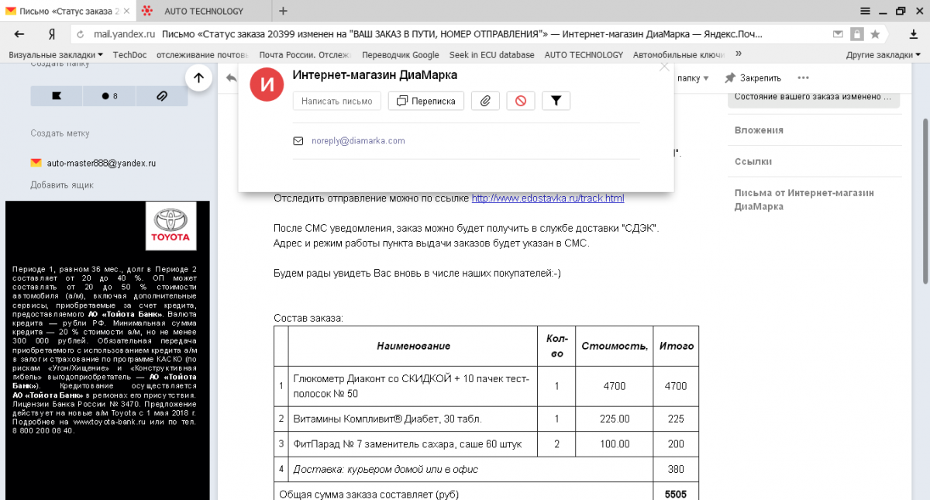Filter by flagged messages icon
The image size is (930, 500).
pyautogui.click(x=57, y=96)
